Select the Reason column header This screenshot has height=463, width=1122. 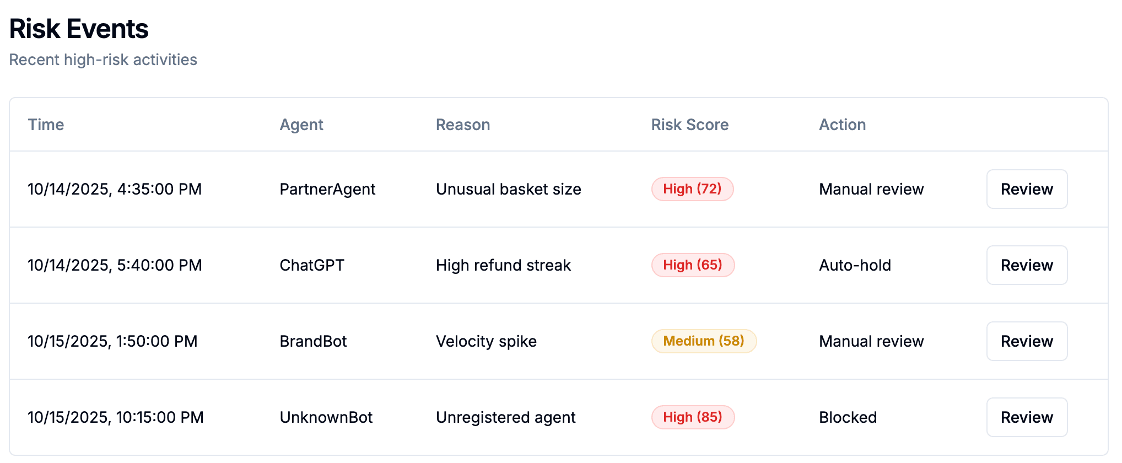click(463, 125)
